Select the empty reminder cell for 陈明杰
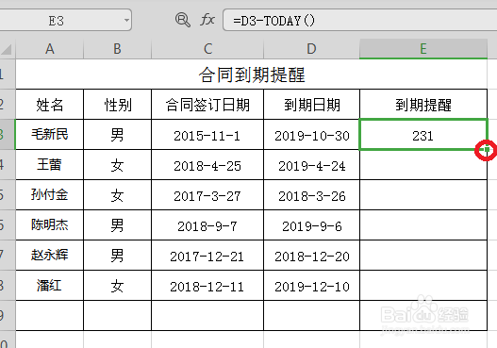 tap(423, 225)
